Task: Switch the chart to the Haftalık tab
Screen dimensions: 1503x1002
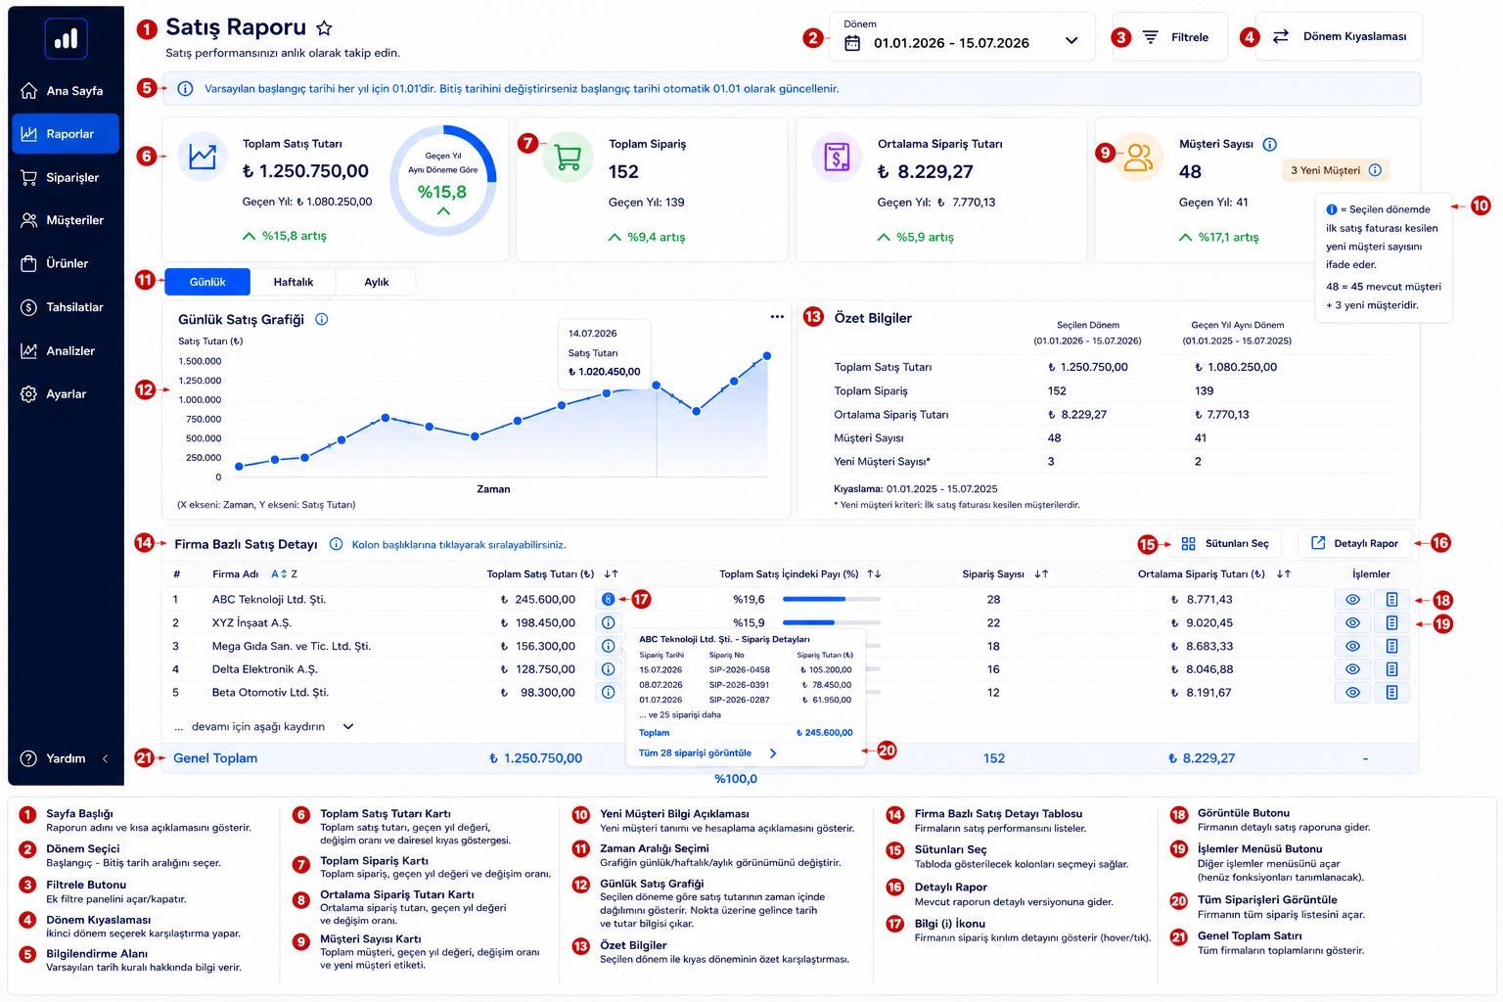Action: [x=294, y=282]
